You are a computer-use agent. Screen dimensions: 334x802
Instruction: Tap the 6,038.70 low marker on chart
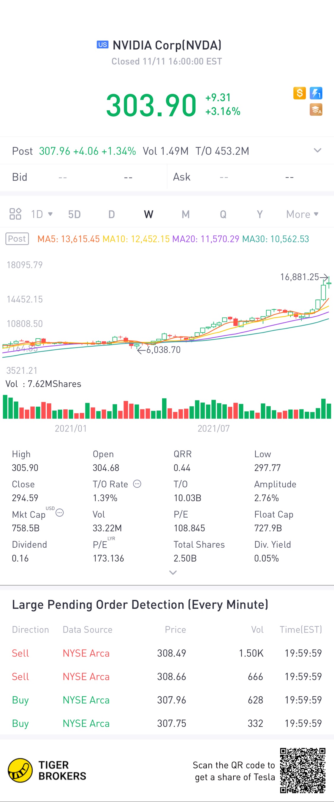(159, 350)
